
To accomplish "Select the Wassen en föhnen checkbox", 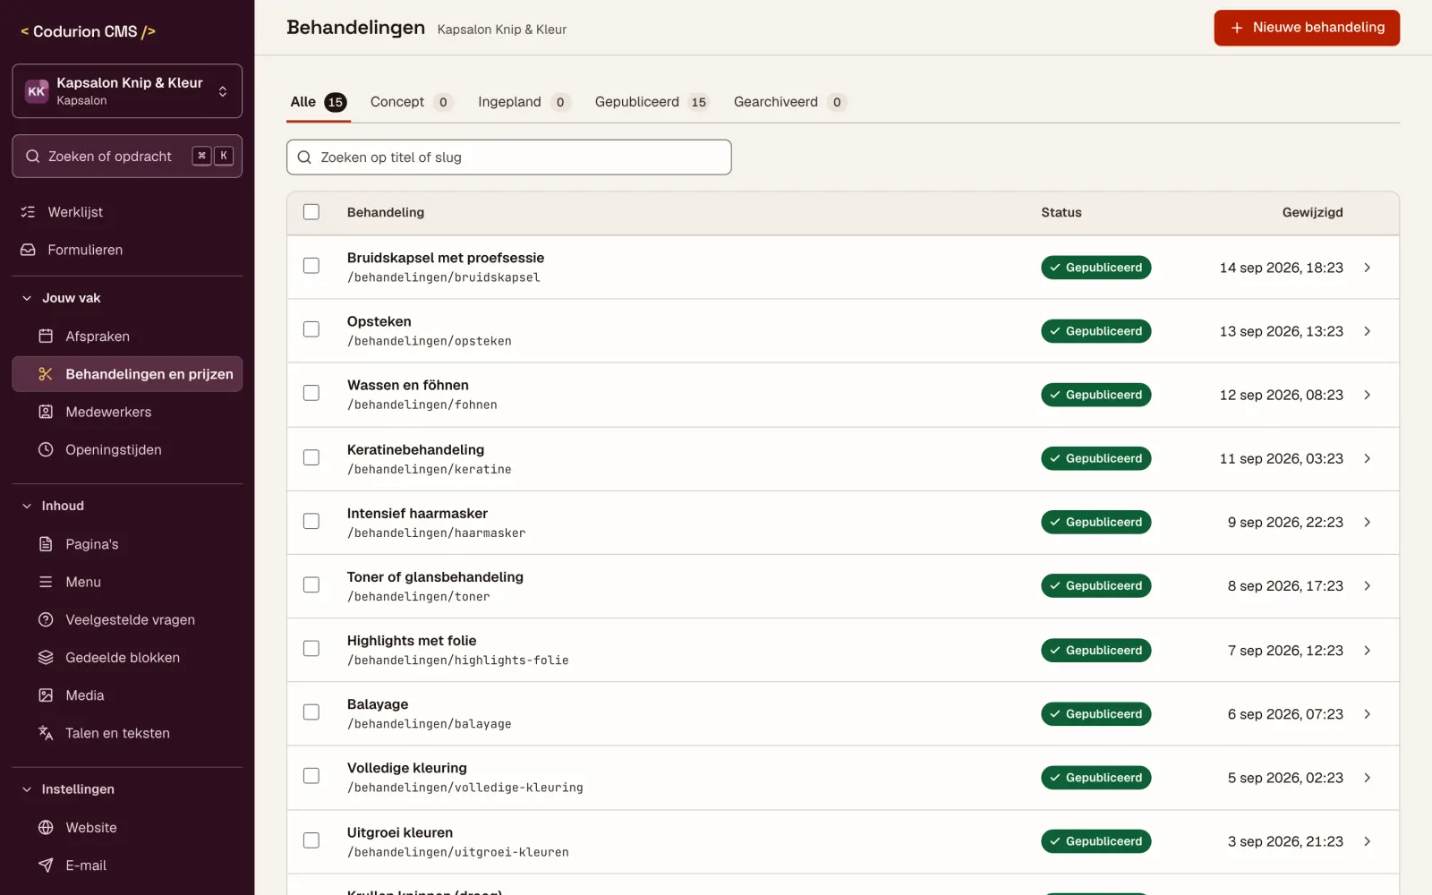I will (x=311, y=393).
